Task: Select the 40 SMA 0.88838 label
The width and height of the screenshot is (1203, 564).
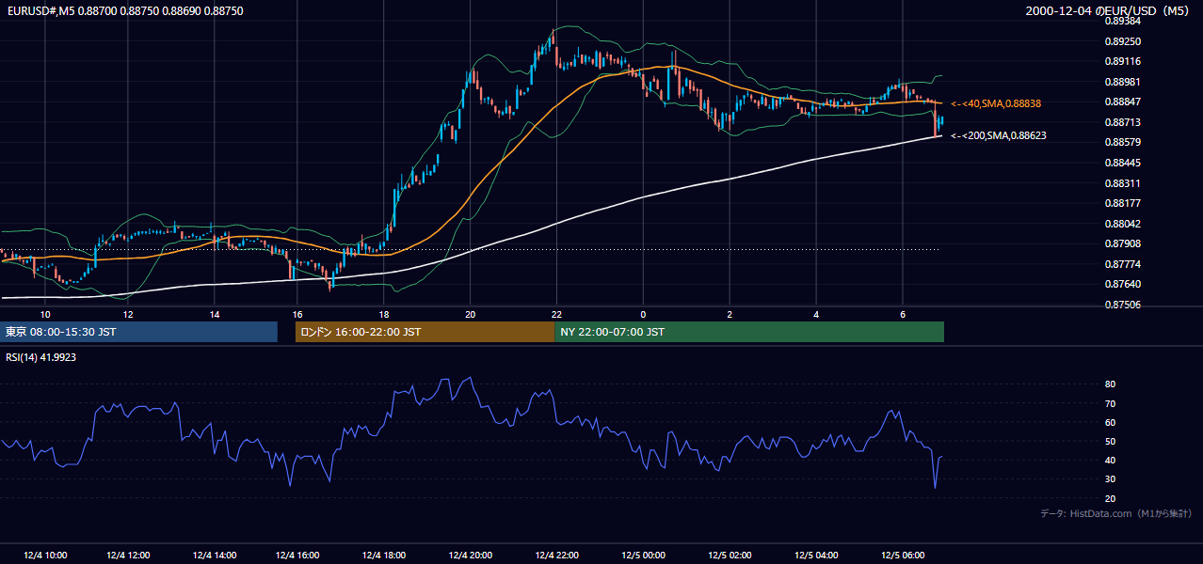Action: [x=996, y=103]
